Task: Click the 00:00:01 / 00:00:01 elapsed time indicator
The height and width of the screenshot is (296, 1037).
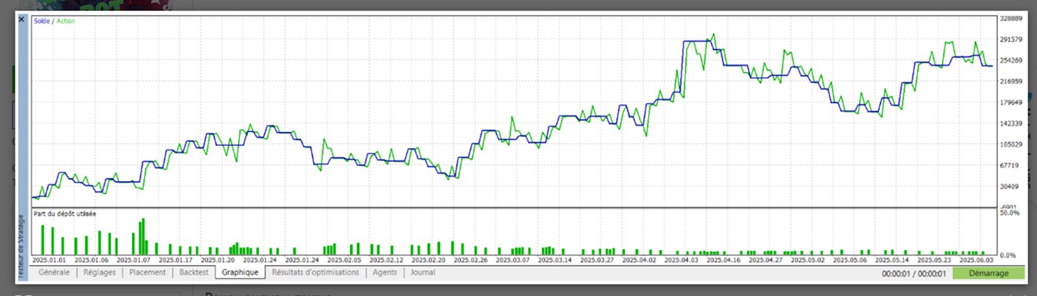Action: pyautogui.click(x=914, y=274)
